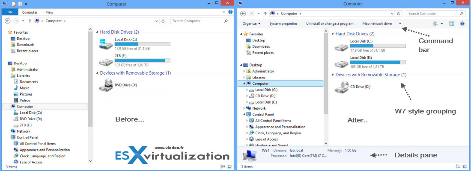Select Documents library in left window
This screenshot has width=471, height=171.
click(26, 81)
